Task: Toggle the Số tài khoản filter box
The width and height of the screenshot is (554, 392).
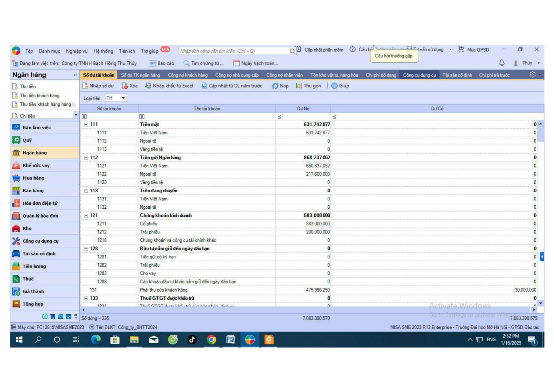Action: [84, 117]
